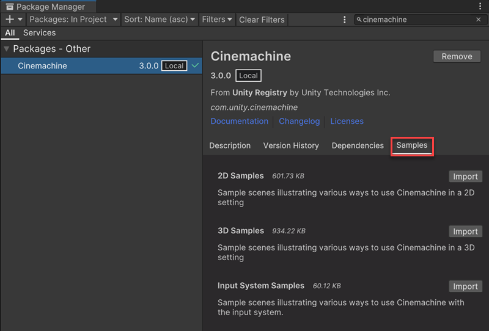Open the window kebab menu icon

coord(480,6)
